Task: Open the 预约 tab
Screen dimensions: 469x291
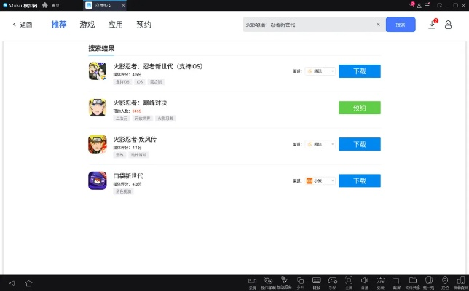Action: click(143, 24)
